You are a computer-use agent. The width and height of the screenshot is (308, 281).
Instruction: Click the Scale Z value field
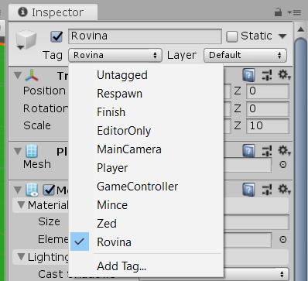point(268,125)
